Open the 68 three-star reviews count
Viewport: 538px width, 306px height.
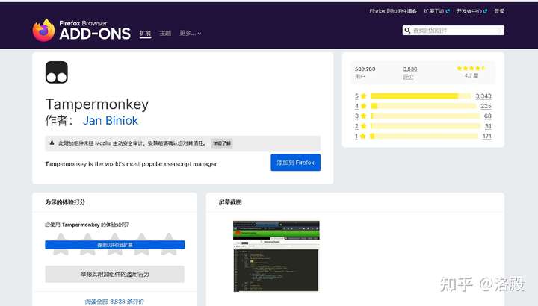(x=487, y=116)
